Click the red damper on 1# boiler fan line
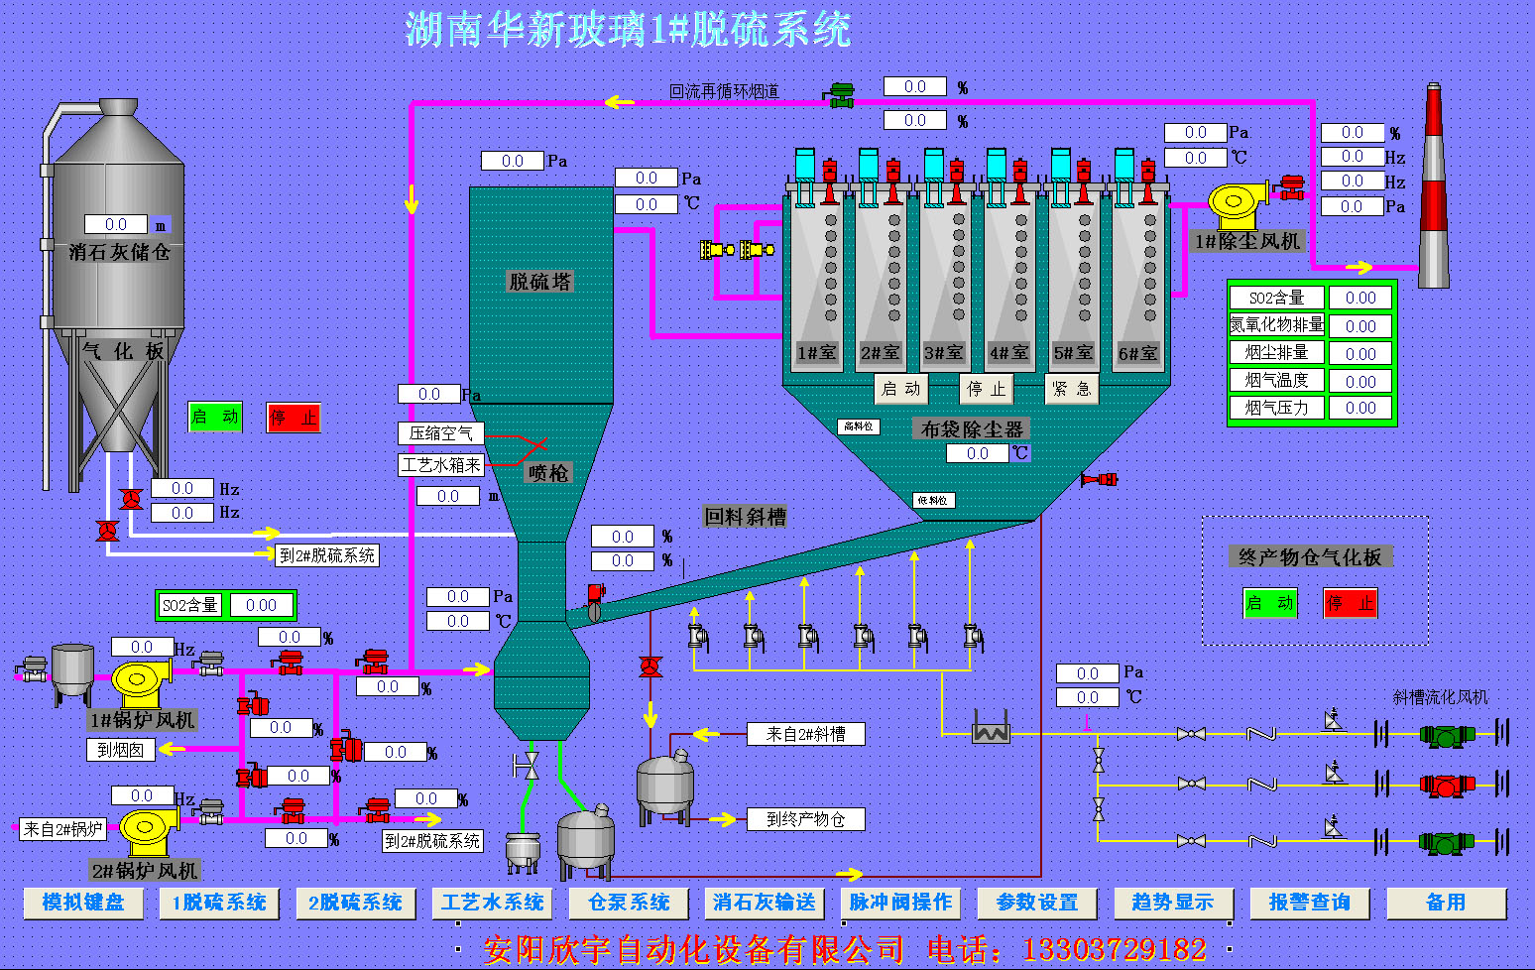This screenshot has width=1535, height=970. click(289, 663)
